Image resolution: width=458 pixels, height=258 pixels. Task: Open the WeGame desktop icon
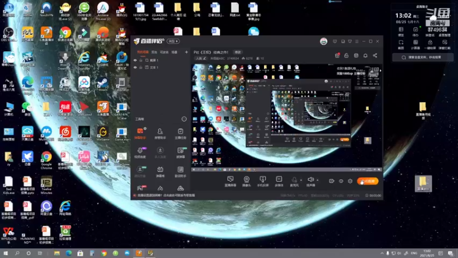click(x=103, y=134)
